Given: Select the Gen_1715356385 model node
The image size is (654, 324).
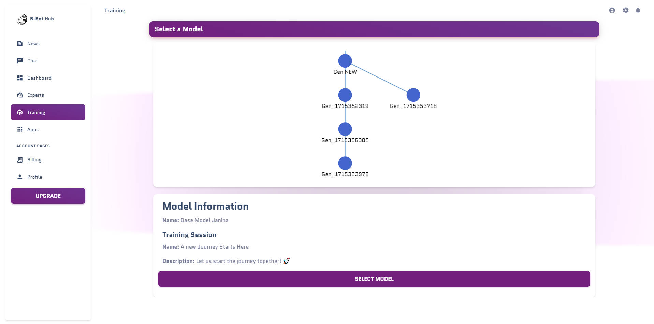Looking at the screenshot, I should [x=345, y=129].
